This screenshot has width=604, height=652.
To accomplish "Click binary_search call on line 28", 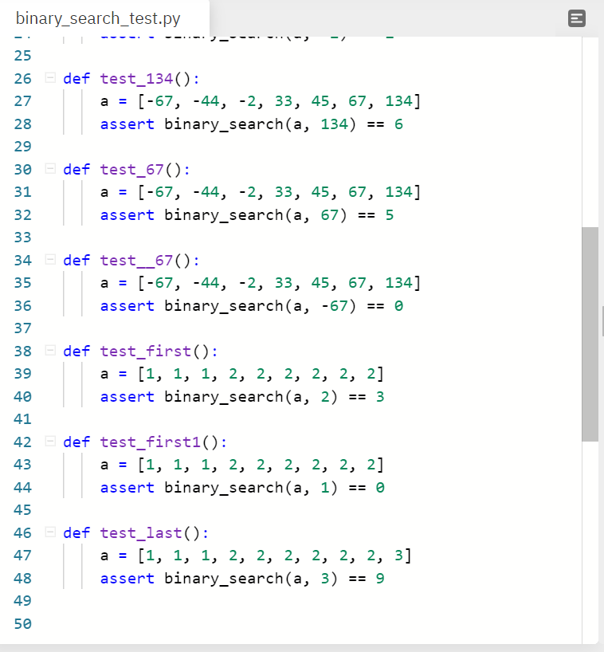I will (224, 124).
